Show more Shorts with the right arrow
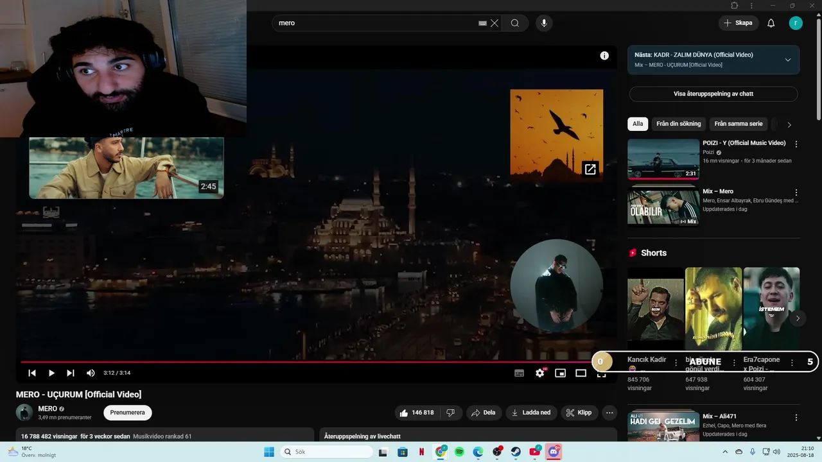Image resolution: width=822 pixels, height=462 pixels. (x=798, y=318)
